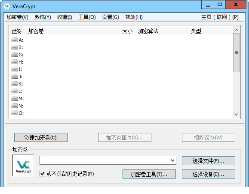249x194 pixels.
Task: Select the I: drive icon
Action: click(x=15, y=69)
